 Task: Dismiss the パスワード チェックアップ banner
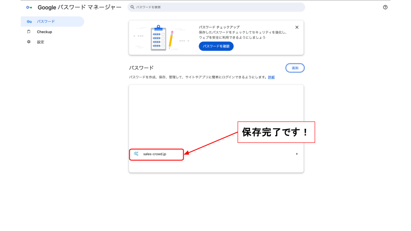297,27
